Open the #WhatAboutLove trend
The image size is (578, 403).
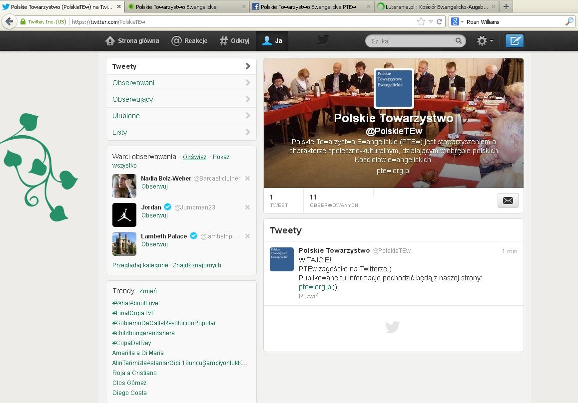click(135, 303)
